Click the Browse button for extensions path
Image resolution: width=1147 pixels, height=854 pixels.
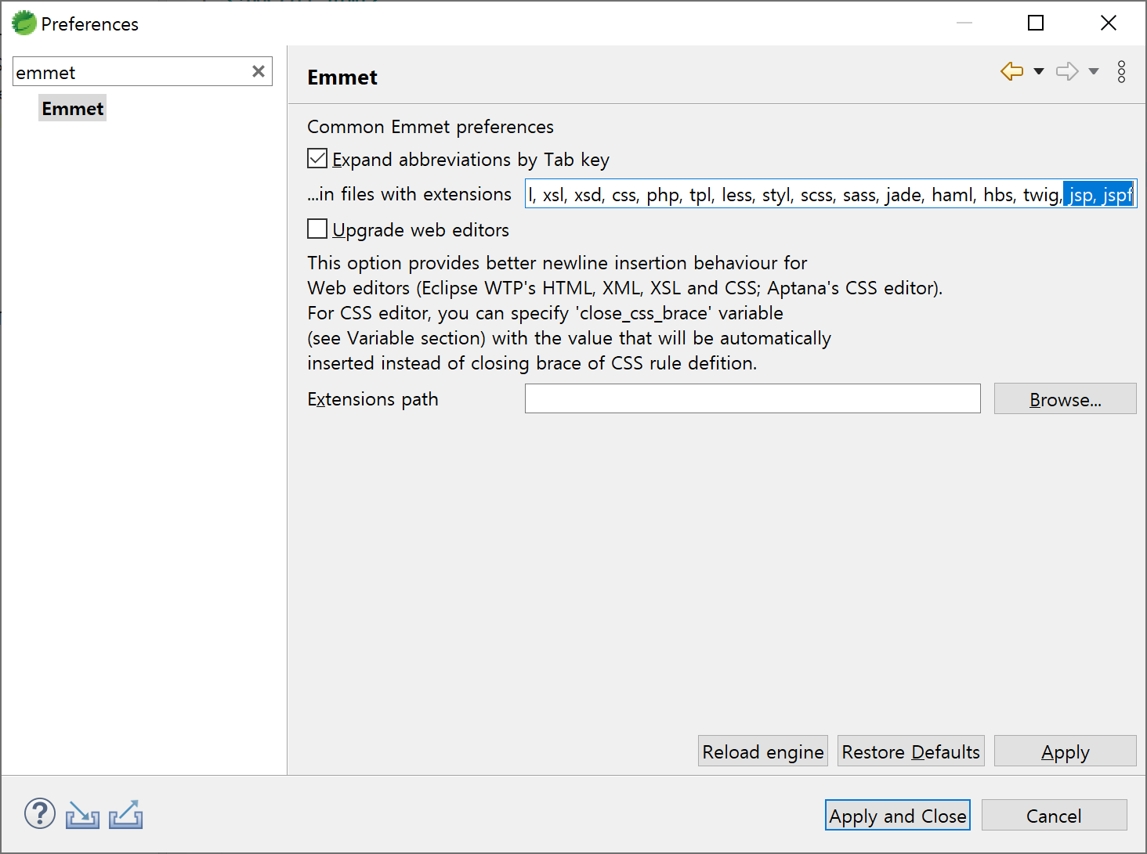click(1065, 398)
